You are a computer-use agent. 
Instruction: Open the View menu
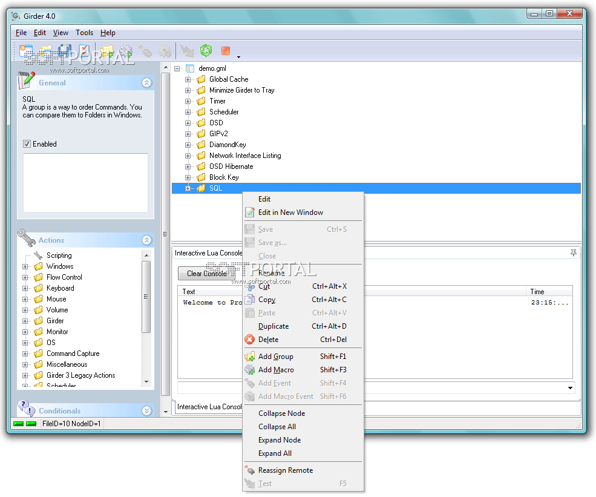coord(61,33)
